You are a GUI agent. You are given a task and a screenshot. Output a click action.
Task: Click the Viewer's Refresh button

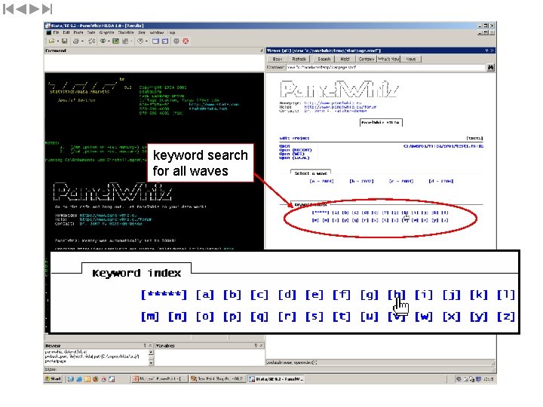[299, 60]
